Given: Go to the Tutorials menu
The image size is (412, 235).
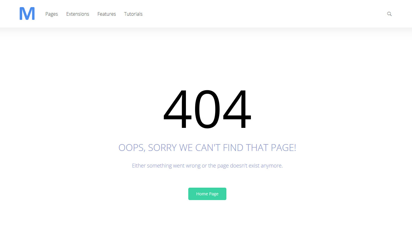Looking at the screenshot, I should 133,14.
